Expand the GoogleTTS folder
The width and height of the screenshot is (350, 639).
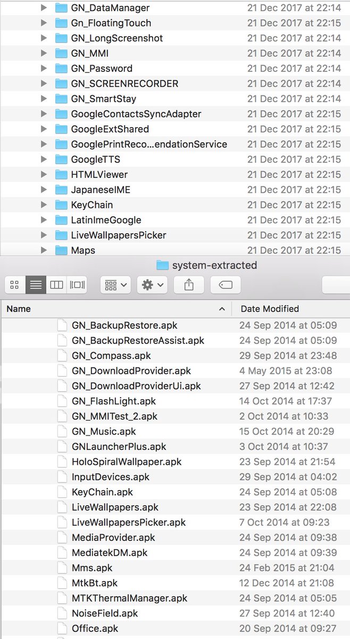[44, 159]
